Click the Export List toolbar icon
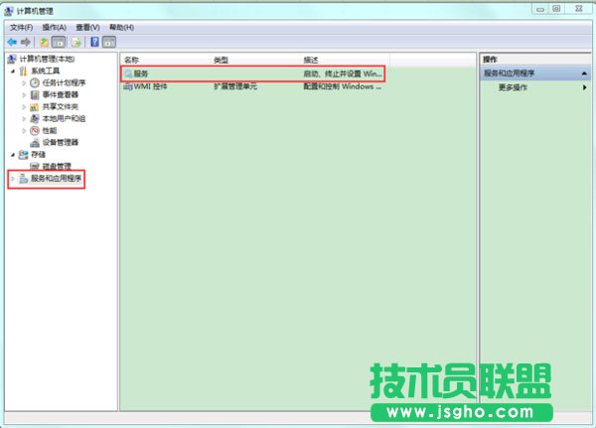The height and width of the screenshot is (428, 596). pos(76,42)
